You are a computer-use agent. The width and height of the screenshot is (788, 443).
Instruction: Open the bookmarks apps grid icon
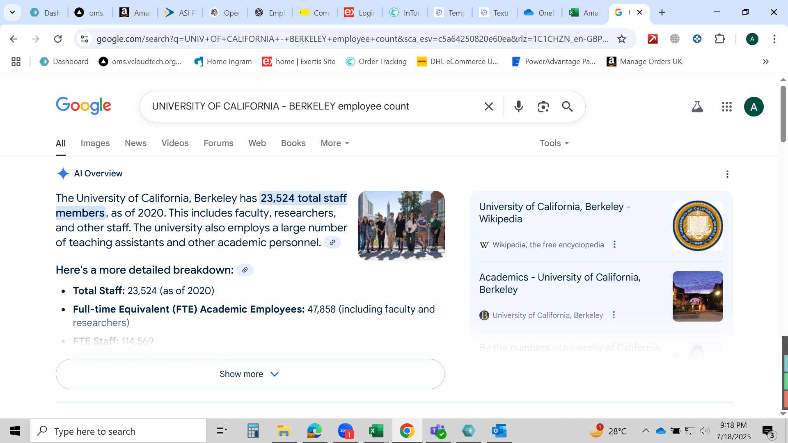[16, 62]
